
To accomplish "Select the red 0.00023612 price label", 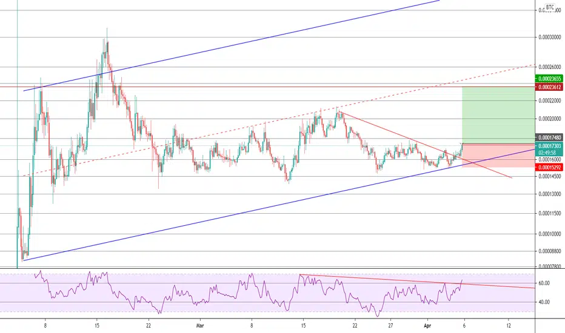I will pos(549,87).
